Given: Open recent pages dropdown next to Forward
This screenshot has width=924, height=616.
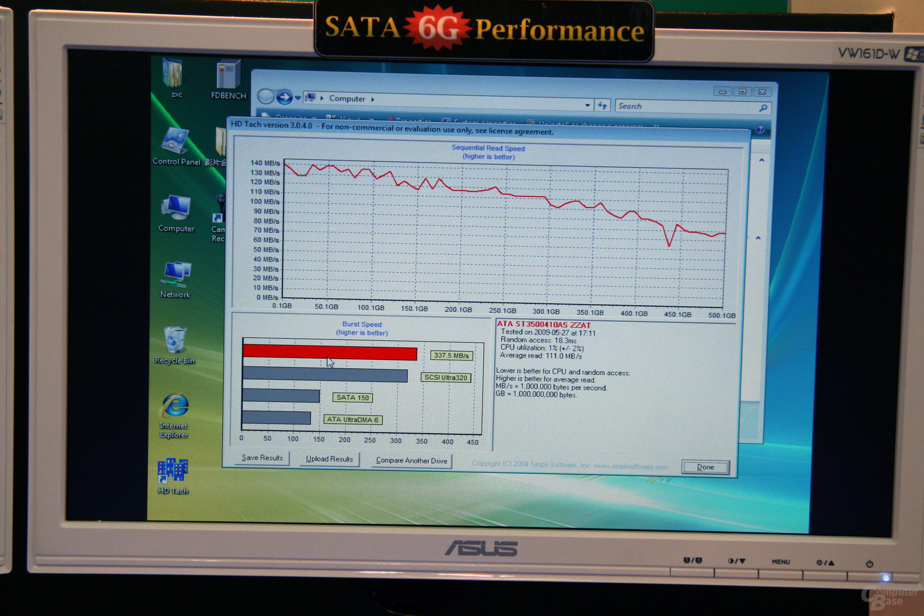Looking at the screenshot, I should click(298, 98).
